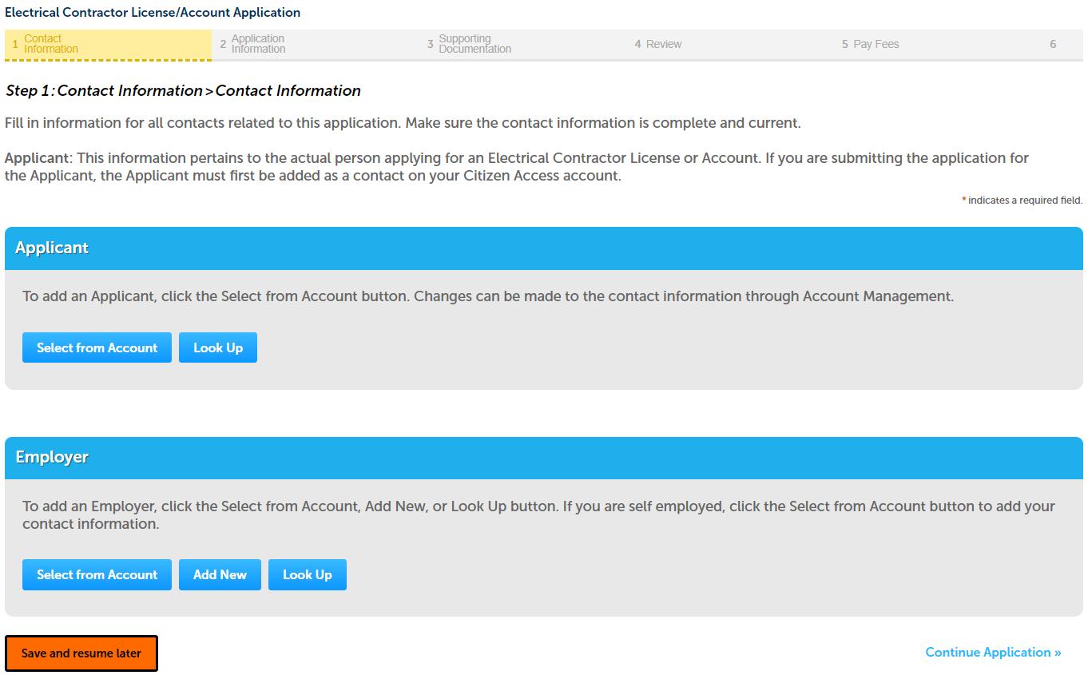Click the Step 1 Contact Information heading

click(183, 90)
